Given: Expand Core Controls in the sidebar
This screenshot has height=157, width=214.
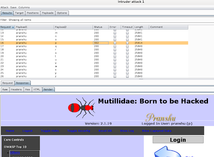Looking at the screenshot, I should click(14, 140).
